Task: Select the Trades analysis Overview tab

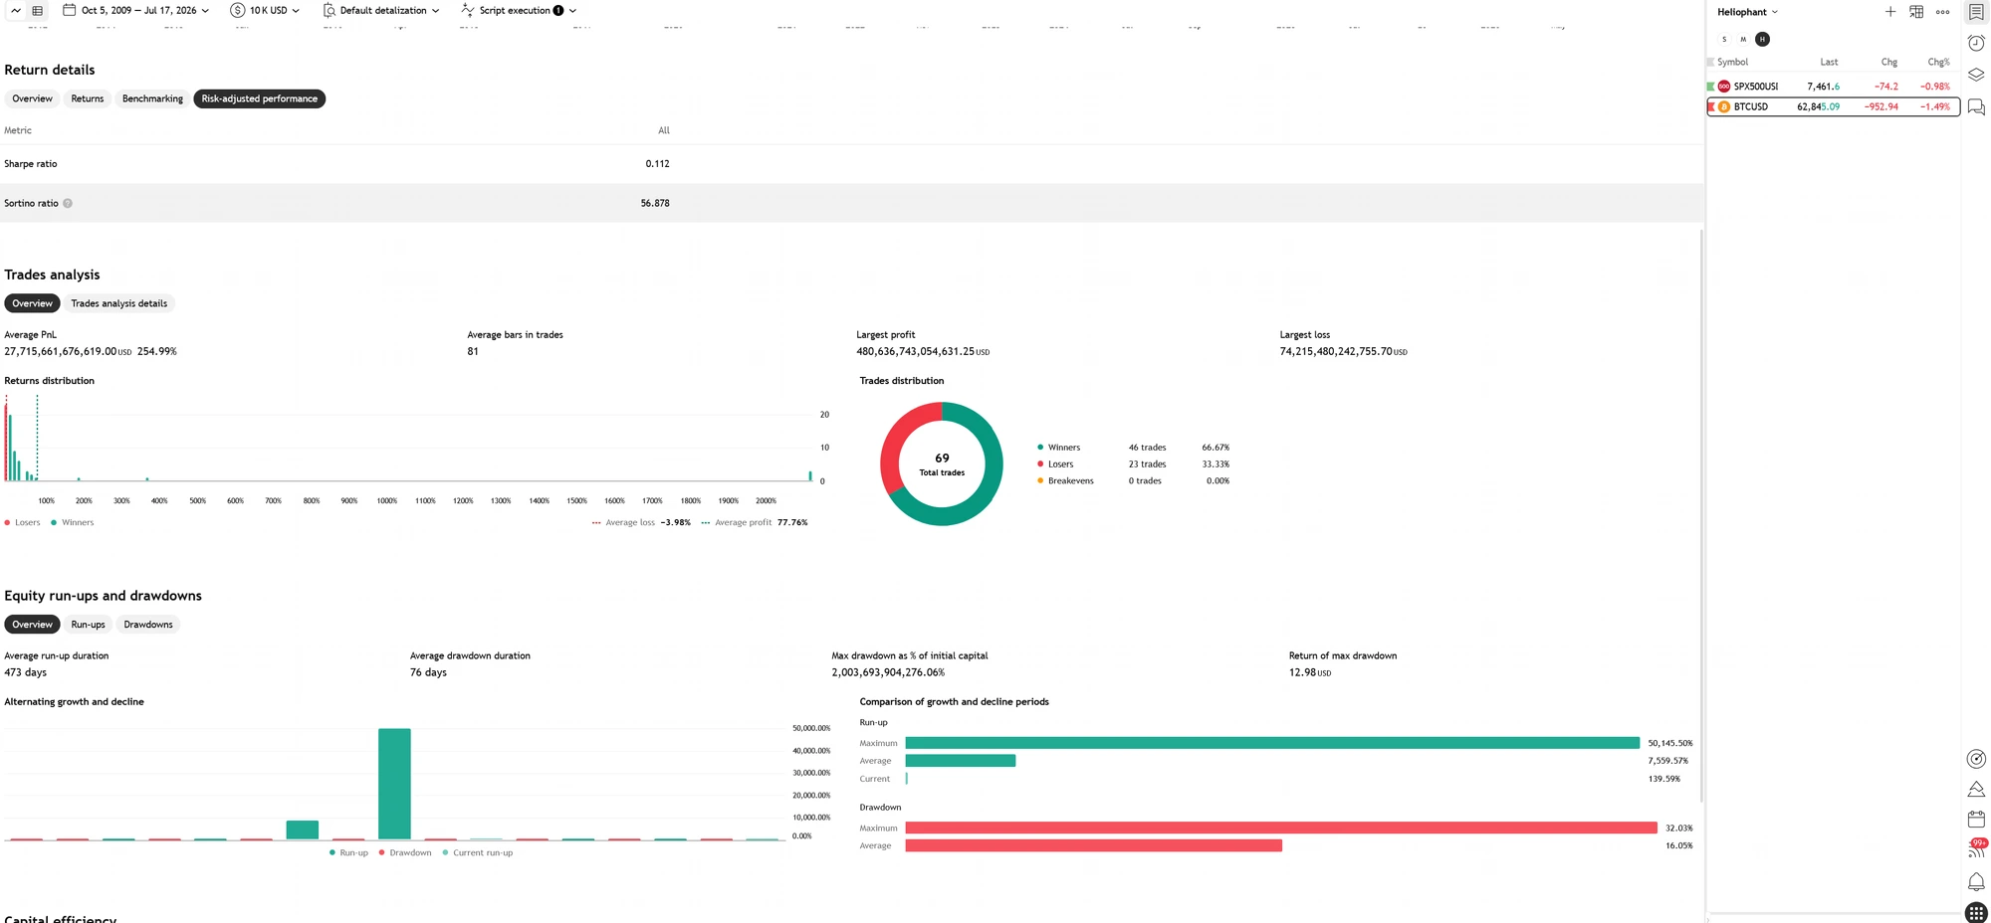Action: [32, 303]
